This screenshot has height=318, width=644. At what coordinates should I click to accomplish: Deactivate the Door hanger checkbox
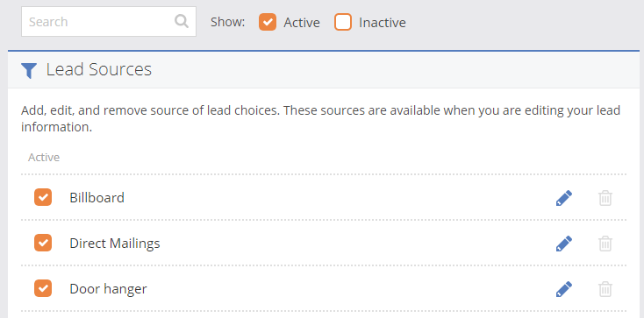tap(43, 288)
